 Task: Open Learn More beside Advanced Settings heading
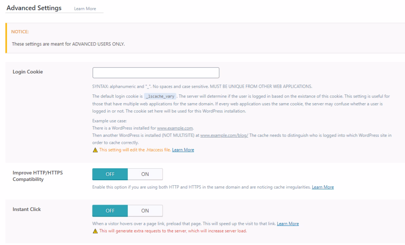click(x=85, y=9)
